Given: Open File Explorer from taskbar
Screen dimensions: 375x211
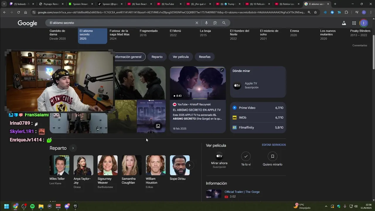Looking at the screenshot, I should [x=41, y=206].
